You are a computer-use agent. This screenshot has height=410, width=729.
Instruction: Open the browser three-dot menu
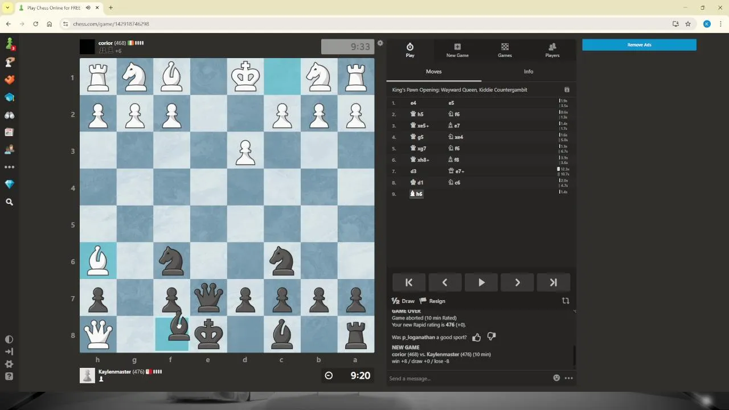click(x=720, y=24)
